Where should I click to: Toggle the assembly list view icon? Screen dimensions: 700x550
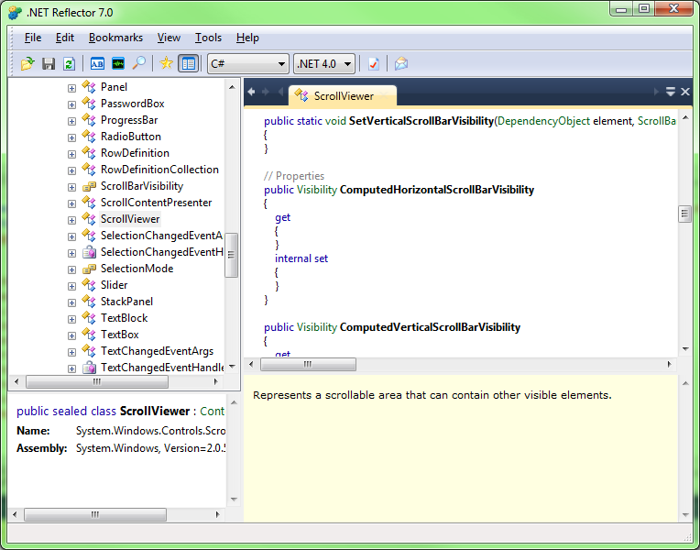pos(189,63)
